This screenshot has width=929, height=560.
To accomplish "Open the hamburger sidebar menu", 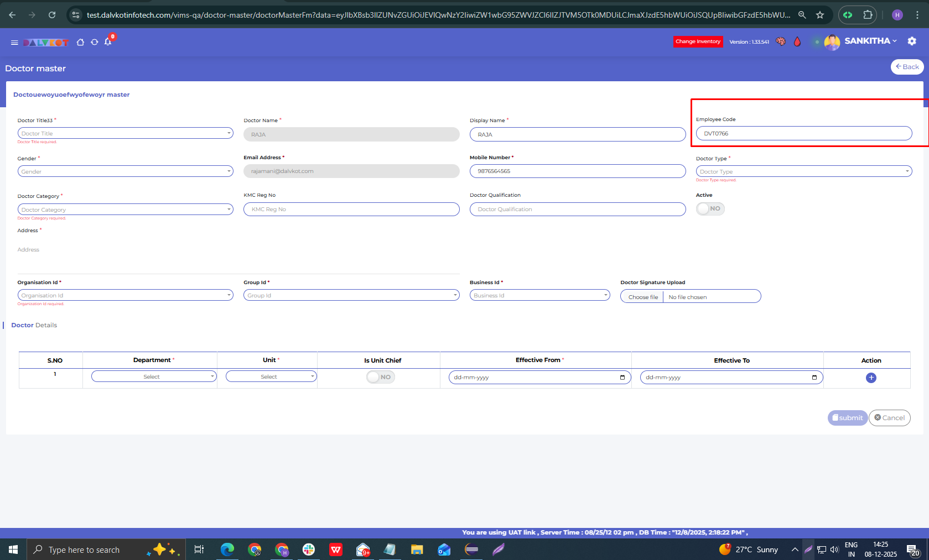I will click(14, 43).
